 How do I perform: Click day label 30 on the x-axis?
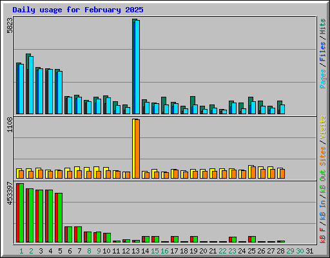[300, 251]
